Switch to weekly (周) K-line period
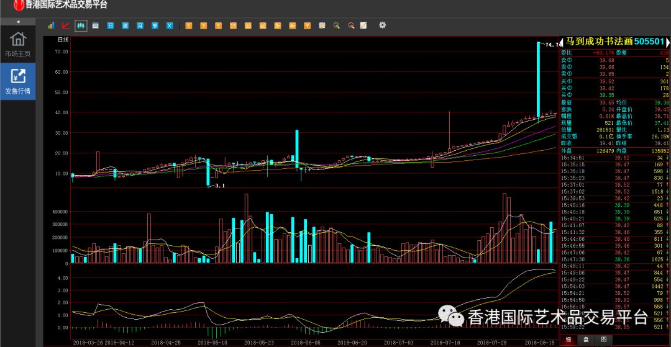The image size is (671, 347). pos(125,25)
